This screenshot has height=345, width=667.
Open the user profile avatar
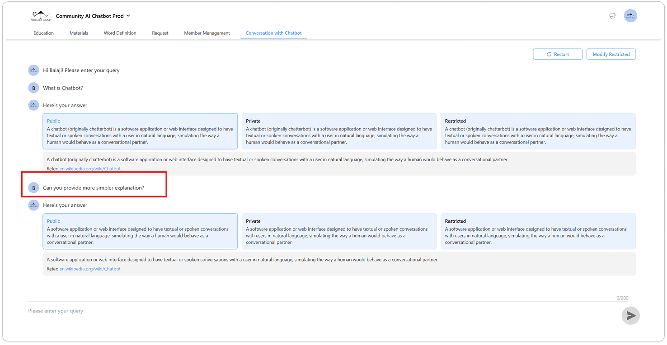(x=630, y=16)
